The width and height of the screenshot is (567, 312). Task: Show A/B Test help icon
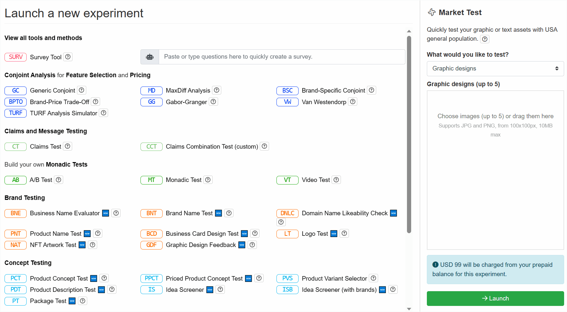click(59, 180)
